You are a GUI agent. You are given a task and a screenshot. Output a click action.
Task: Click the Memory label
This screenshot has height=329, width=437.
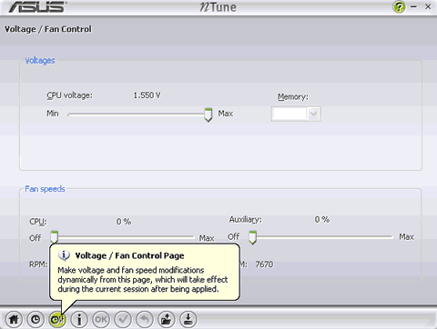(x=293, y=97)
